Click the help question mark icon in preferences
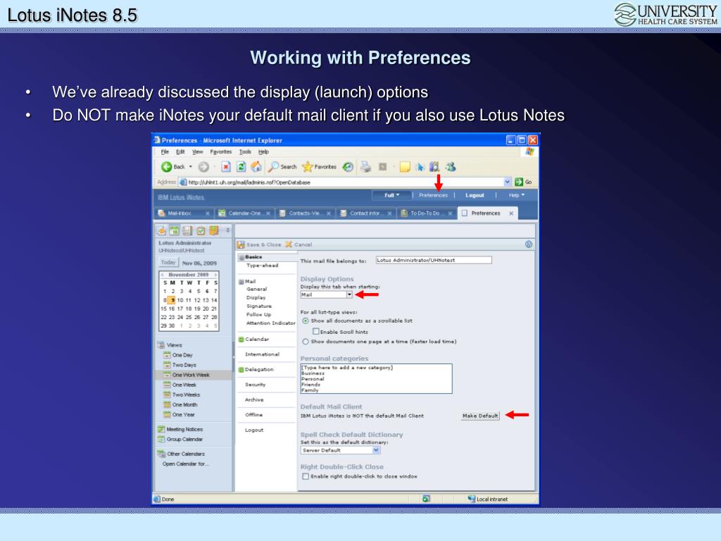Image resolution: width=721 pixels, height=541 pixels. (528, 244)
